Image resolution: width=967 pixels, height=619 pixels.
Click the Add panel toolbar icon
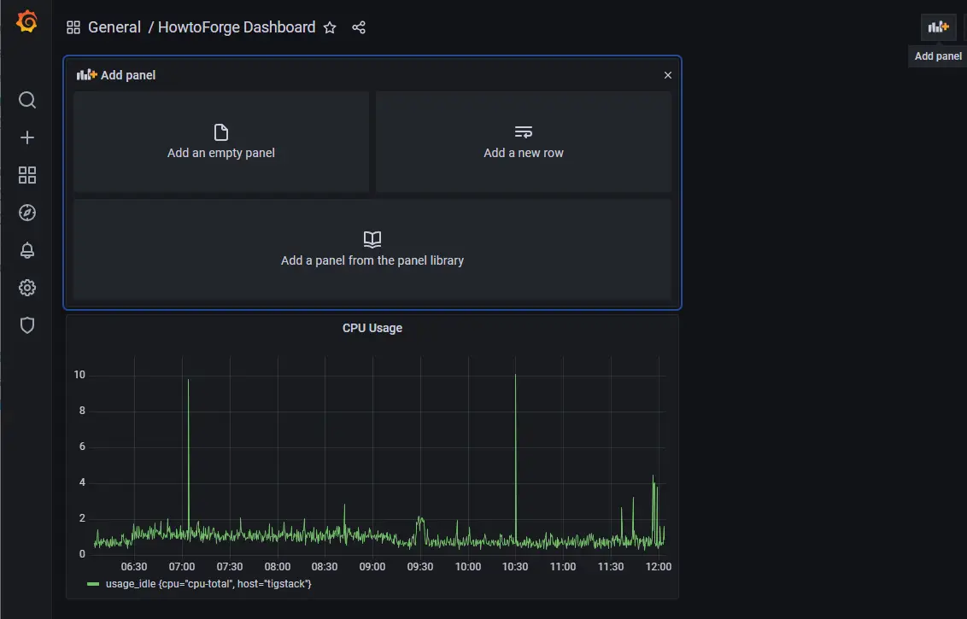point(937,26)
